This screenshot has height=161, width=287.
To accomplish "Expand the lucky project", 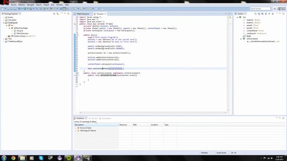I will tap(4, 17).
